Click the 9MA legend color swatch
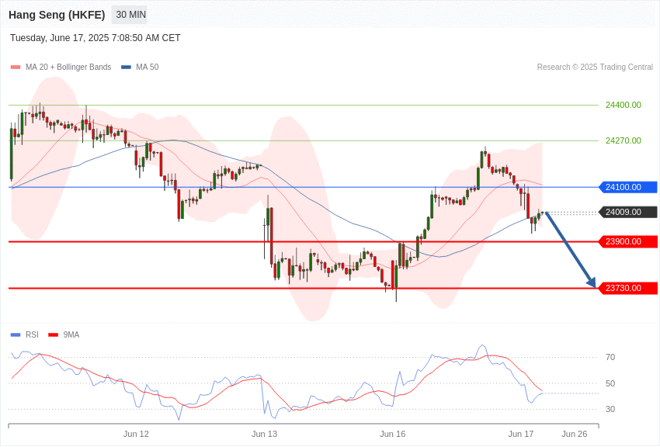Image resolution: width=660 pixels, height=447 pixels. point(54,334)
